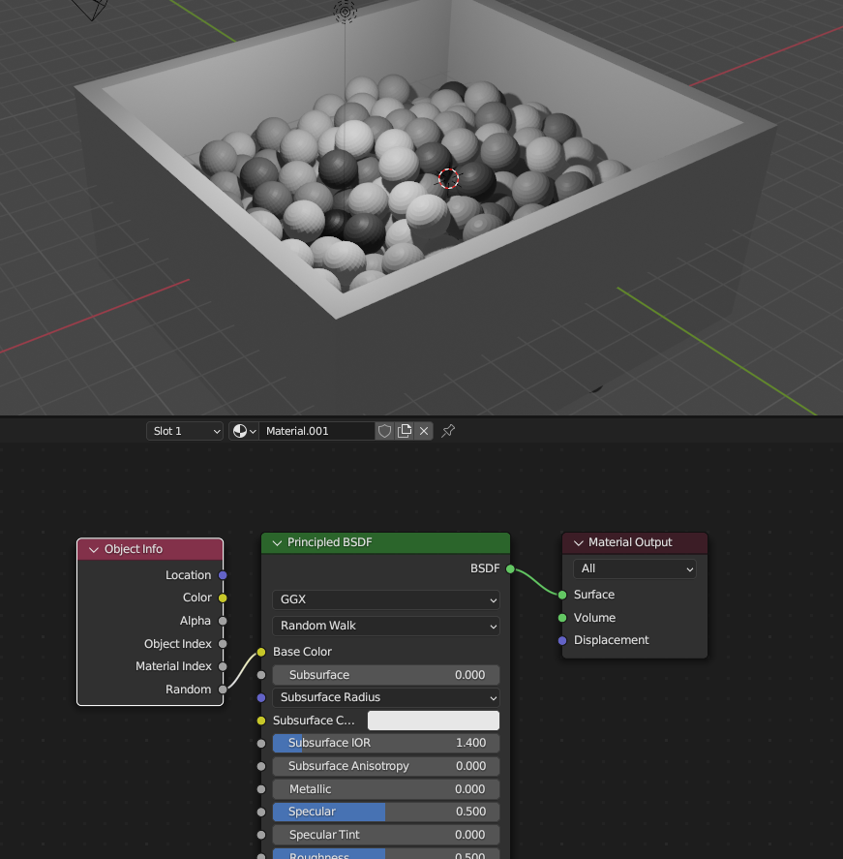
Task: Click the Volume input socket
Action: point(562,618)
